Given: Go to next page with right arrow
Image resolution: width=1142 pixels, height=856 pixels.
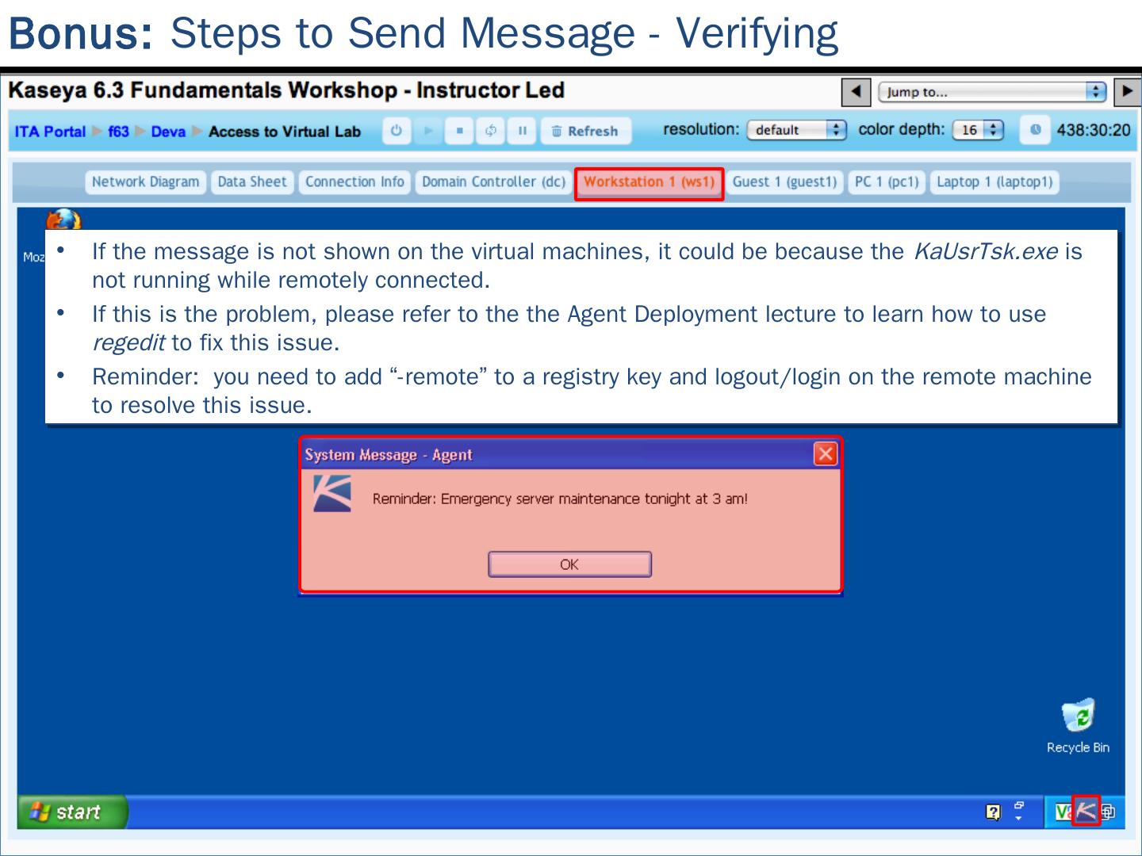Looking at the screenshot, I should click(1127, 92).
